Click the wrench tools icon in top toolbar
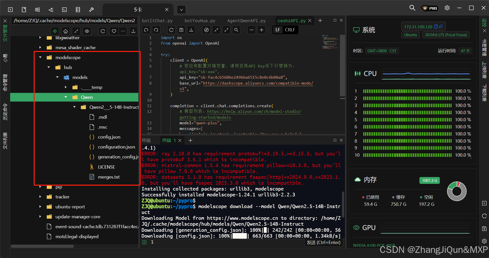Screen dimensions: 489x258 91,10
